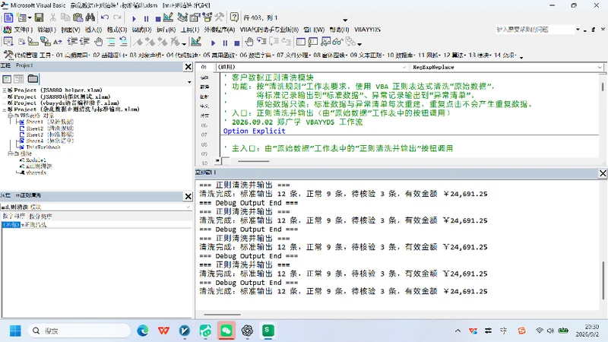Open the Watch Window icon
Image resolution: width=608 pixels, height=342 pixels.
tap(325, 42)
